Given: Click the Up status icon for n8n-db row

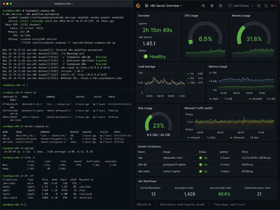Looking at the screenshot, I should [x=200, y=165].
